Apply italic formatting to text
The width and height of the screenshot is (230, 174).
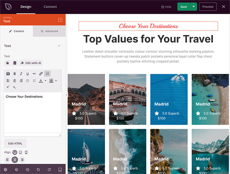(x=21, y=74)
